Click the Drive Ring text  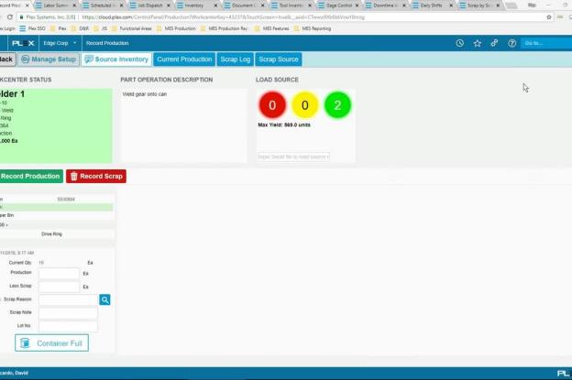tap(52, 233)
